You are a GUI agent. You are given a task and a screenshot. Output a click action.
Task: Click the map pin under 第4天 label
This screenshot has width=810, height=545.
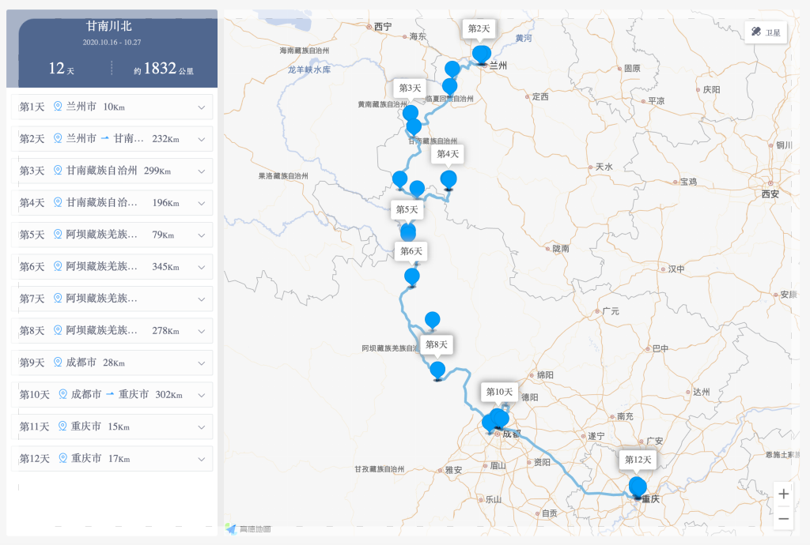449,179
